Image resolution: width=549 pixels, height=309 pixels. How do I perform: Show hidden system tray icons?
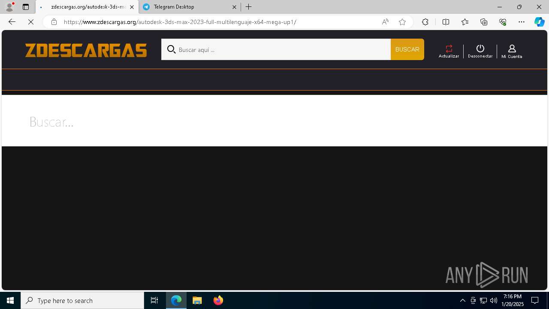(x=463, y=300)
